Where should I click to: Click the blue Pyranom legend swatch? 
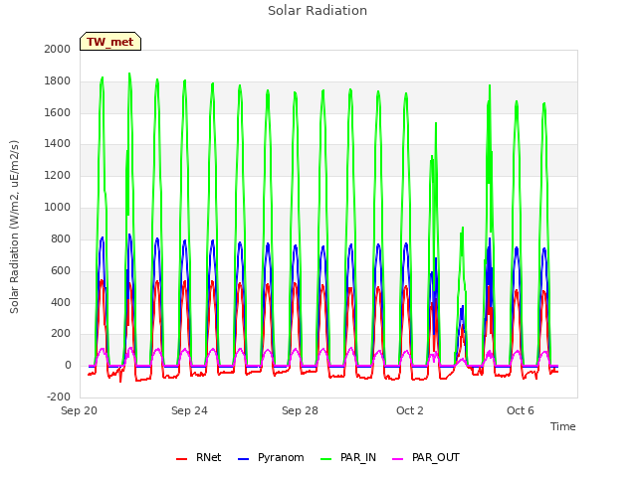[x=243, y=459]
